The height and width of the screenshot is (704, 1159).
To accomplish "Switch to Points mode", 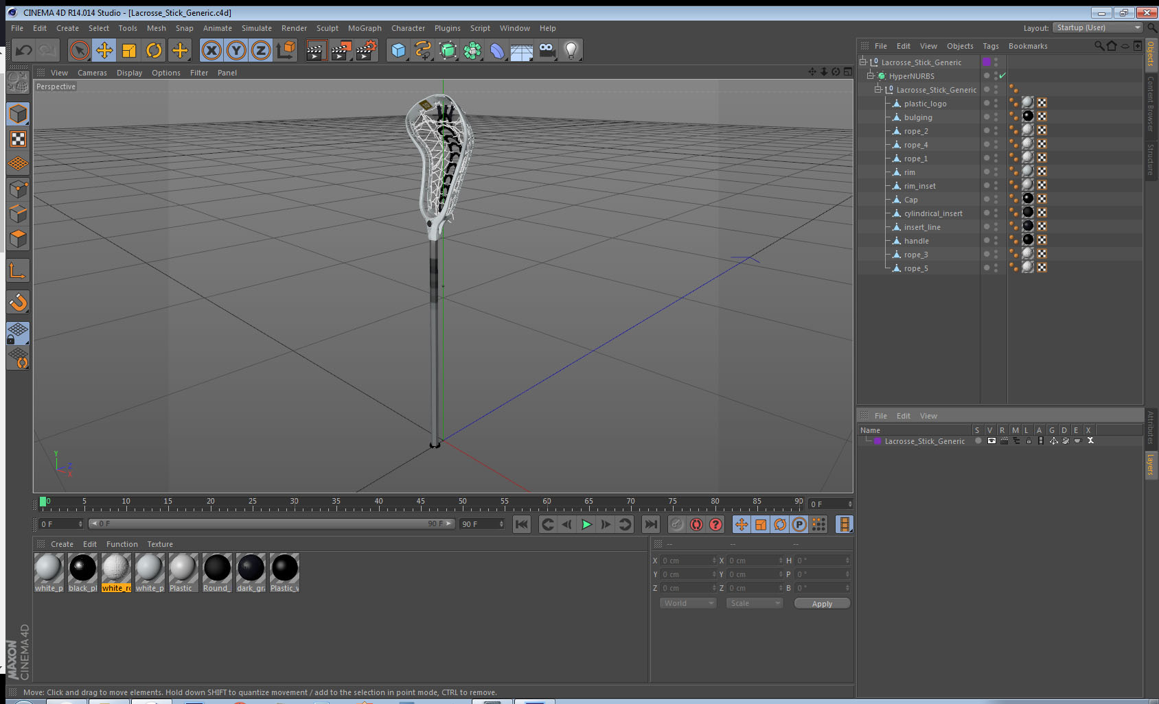I will tap(18, 189).
